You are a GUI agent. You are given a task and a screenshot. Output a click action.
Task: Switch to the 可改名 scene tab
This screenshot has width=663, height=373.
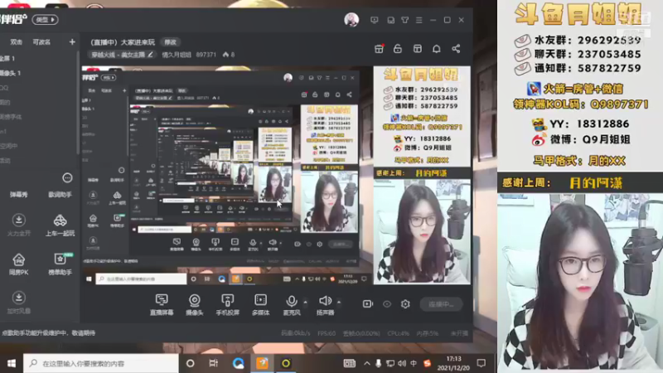pyautogui.click(x=41, y=42)
